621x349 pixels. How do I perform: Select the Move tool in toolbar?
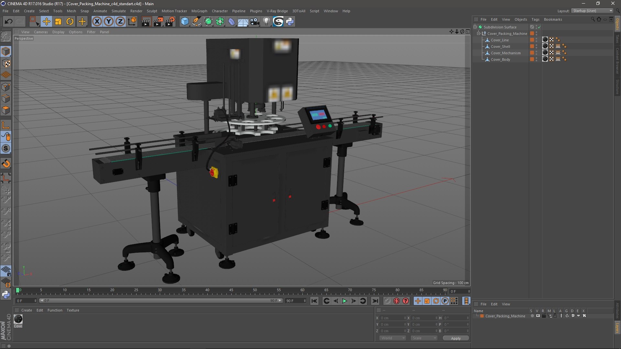pyautogui.click(x=46, y=22)
